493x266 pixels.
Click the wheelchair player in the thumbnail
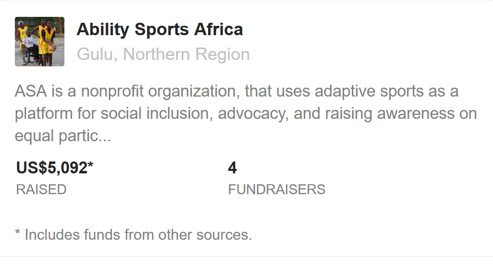(x=28, y=47)
